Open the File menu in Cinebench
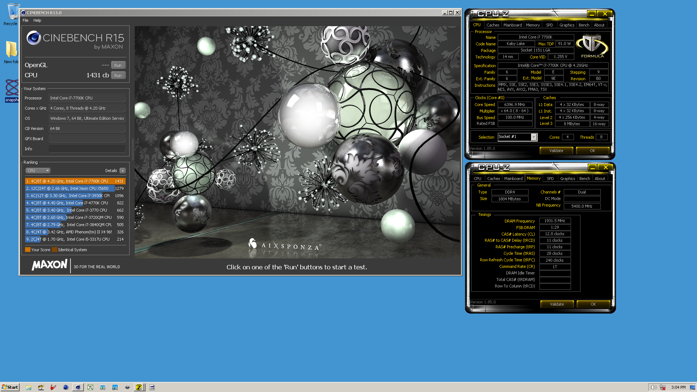The image size is (697, 392). coord(25,20)
